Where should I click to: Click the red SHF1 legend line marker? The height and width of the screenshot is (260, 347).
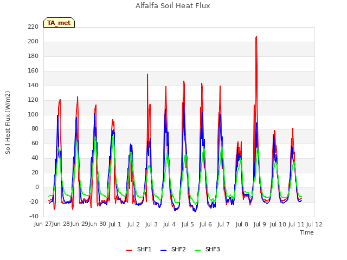[129, 250]
